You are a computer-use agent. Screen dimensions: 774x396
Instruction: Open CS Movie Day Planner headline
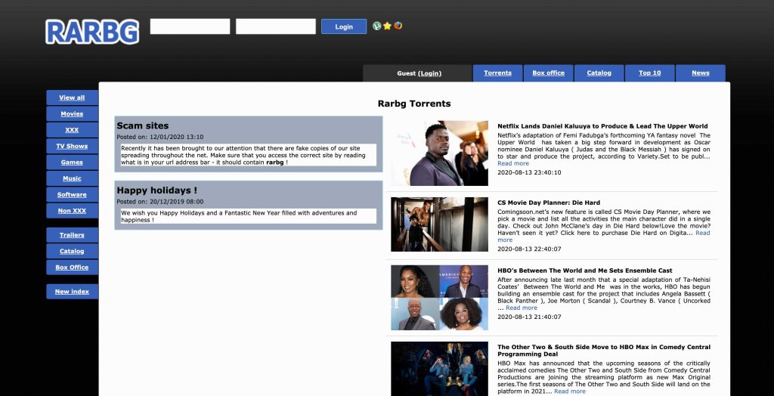coord(549,203)
